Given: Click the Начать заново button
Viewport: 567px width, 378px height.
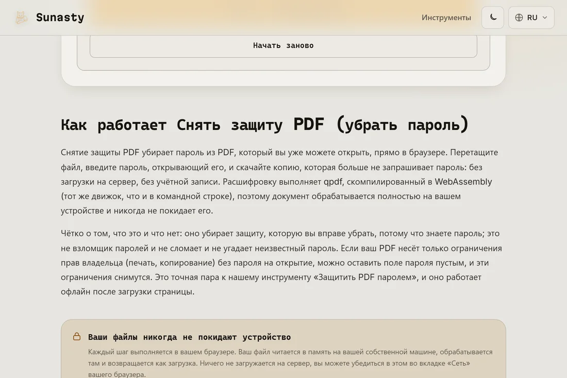Looking at the screenshot, I should 283,45.
